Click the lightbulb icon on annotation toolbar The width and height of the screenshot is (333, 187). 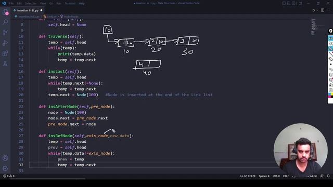(x=331, y=31)
